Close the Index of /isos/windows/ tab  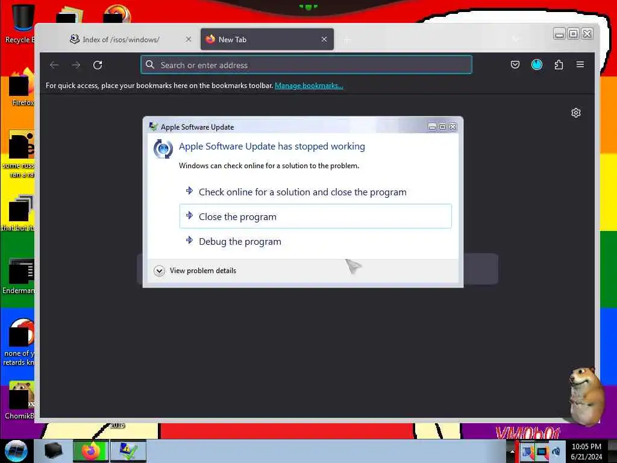click(x=189, y=39)
